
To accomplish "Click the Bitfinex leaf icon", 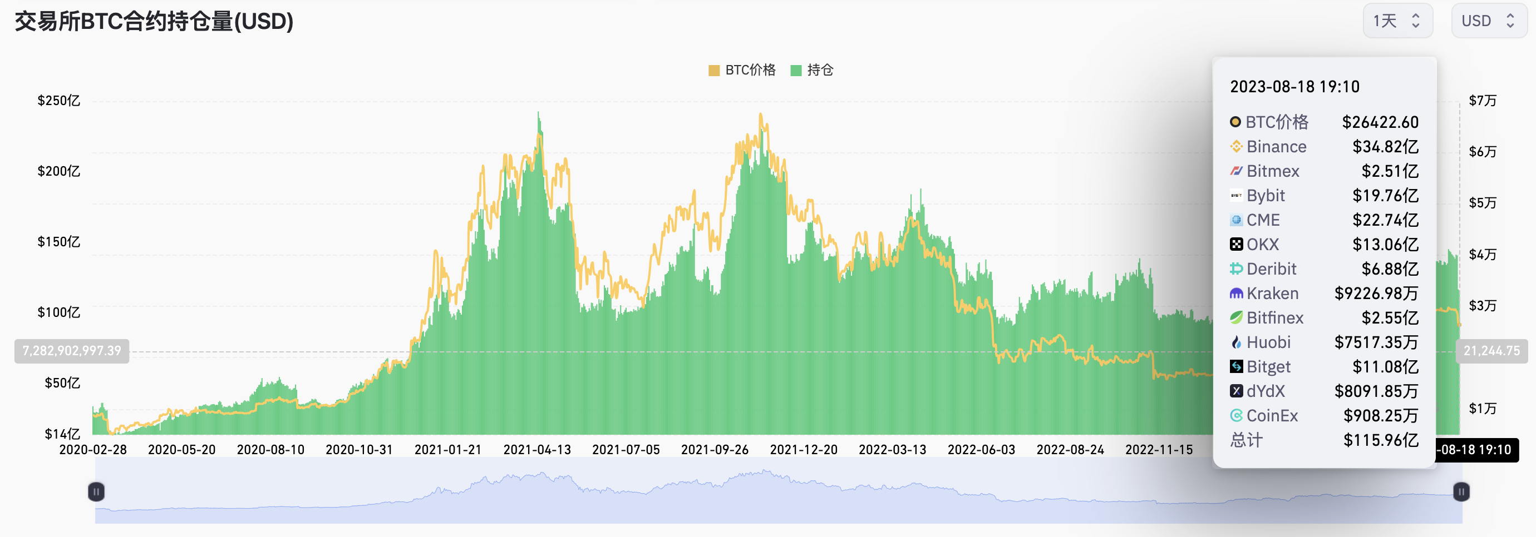I will 1236,318.
